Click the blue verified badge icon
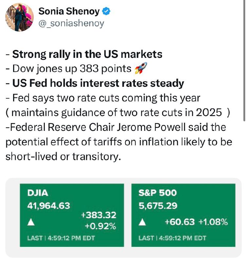Screen dimensions: 247x263 (x=106, y=12)
